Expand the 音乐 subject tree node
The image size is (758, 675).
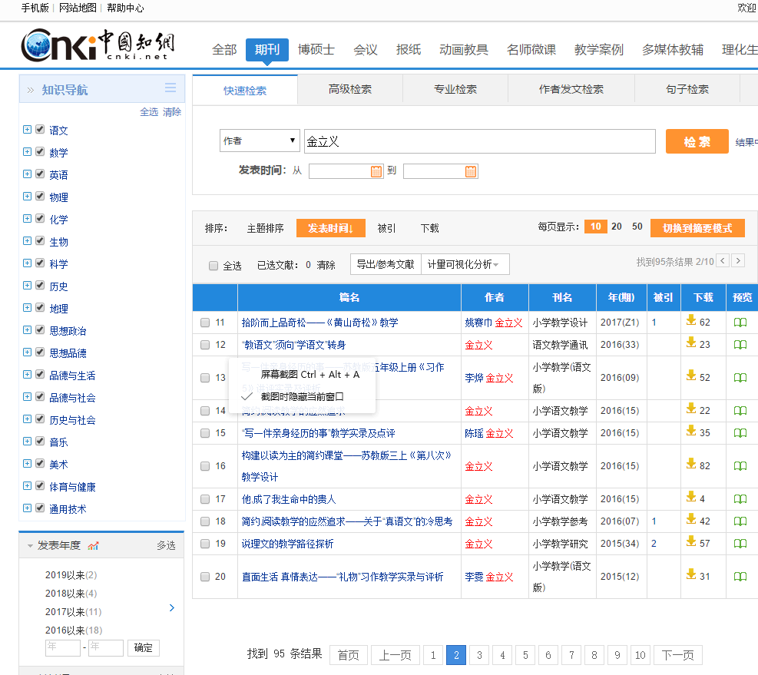pyautogui.click(x=28, y=441)
